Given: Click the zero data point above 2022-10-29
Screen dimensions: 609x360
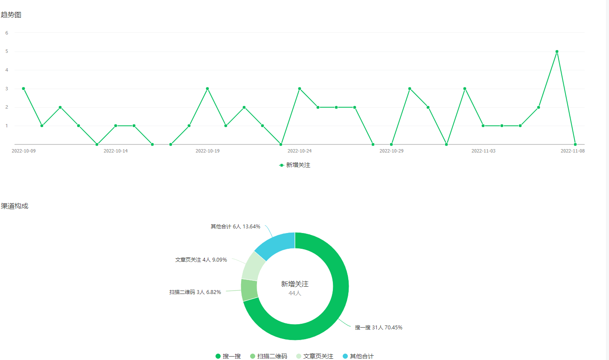Looking at the screenshot, I should click(391, 144).
